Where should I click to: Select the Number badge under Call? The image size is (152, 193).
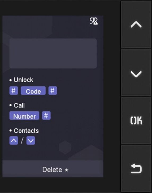coord(24,116)
